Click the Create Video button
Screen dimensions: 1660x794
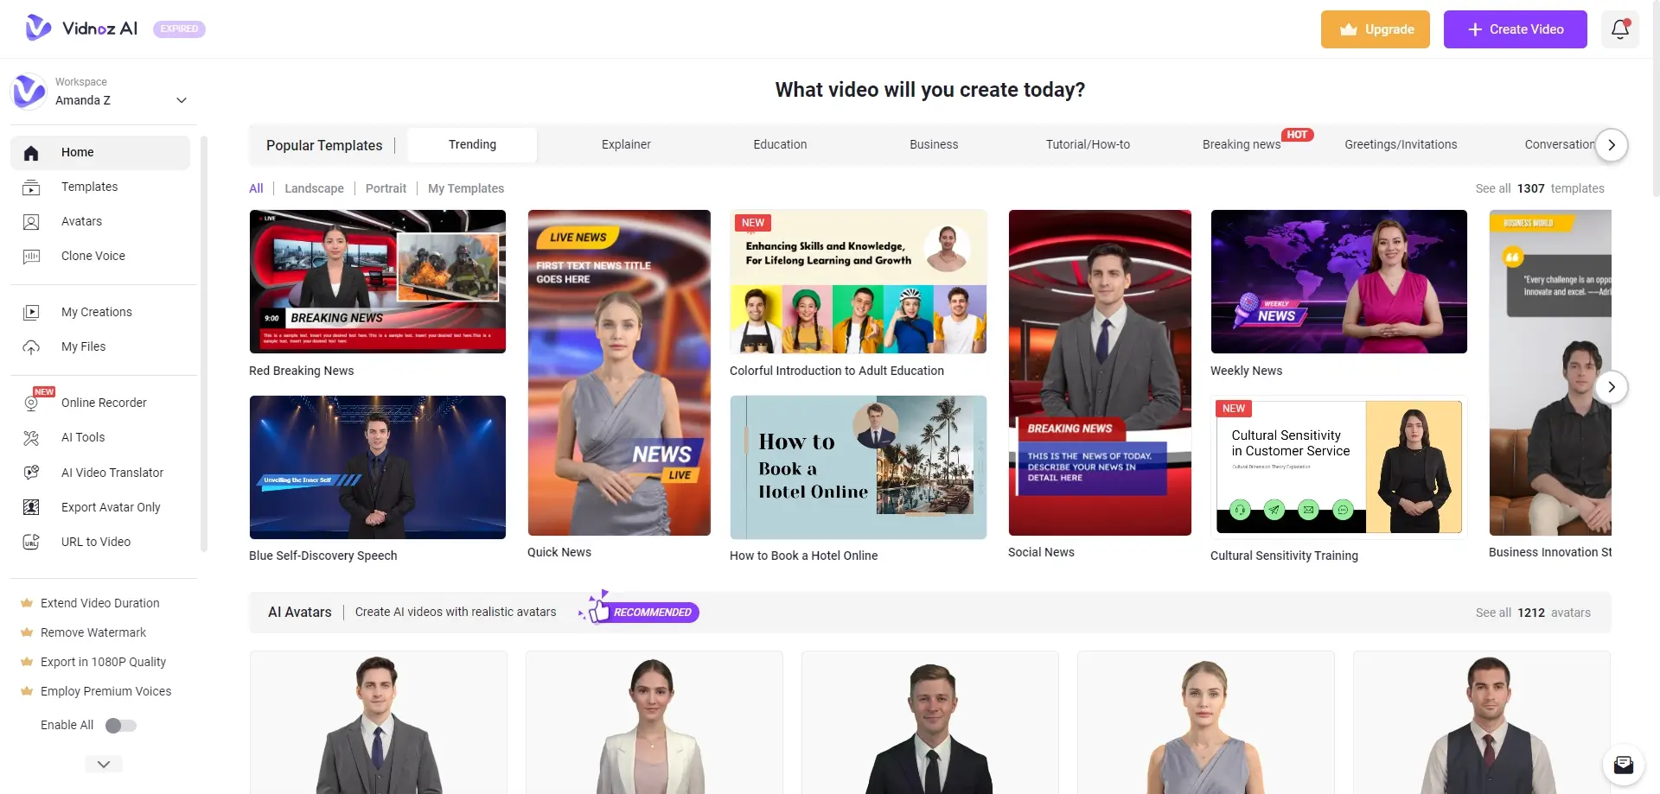point(1515,29)
